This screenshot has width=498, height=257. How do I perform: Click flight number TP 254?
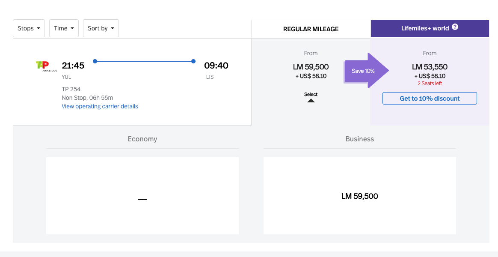tap(71, 89)
